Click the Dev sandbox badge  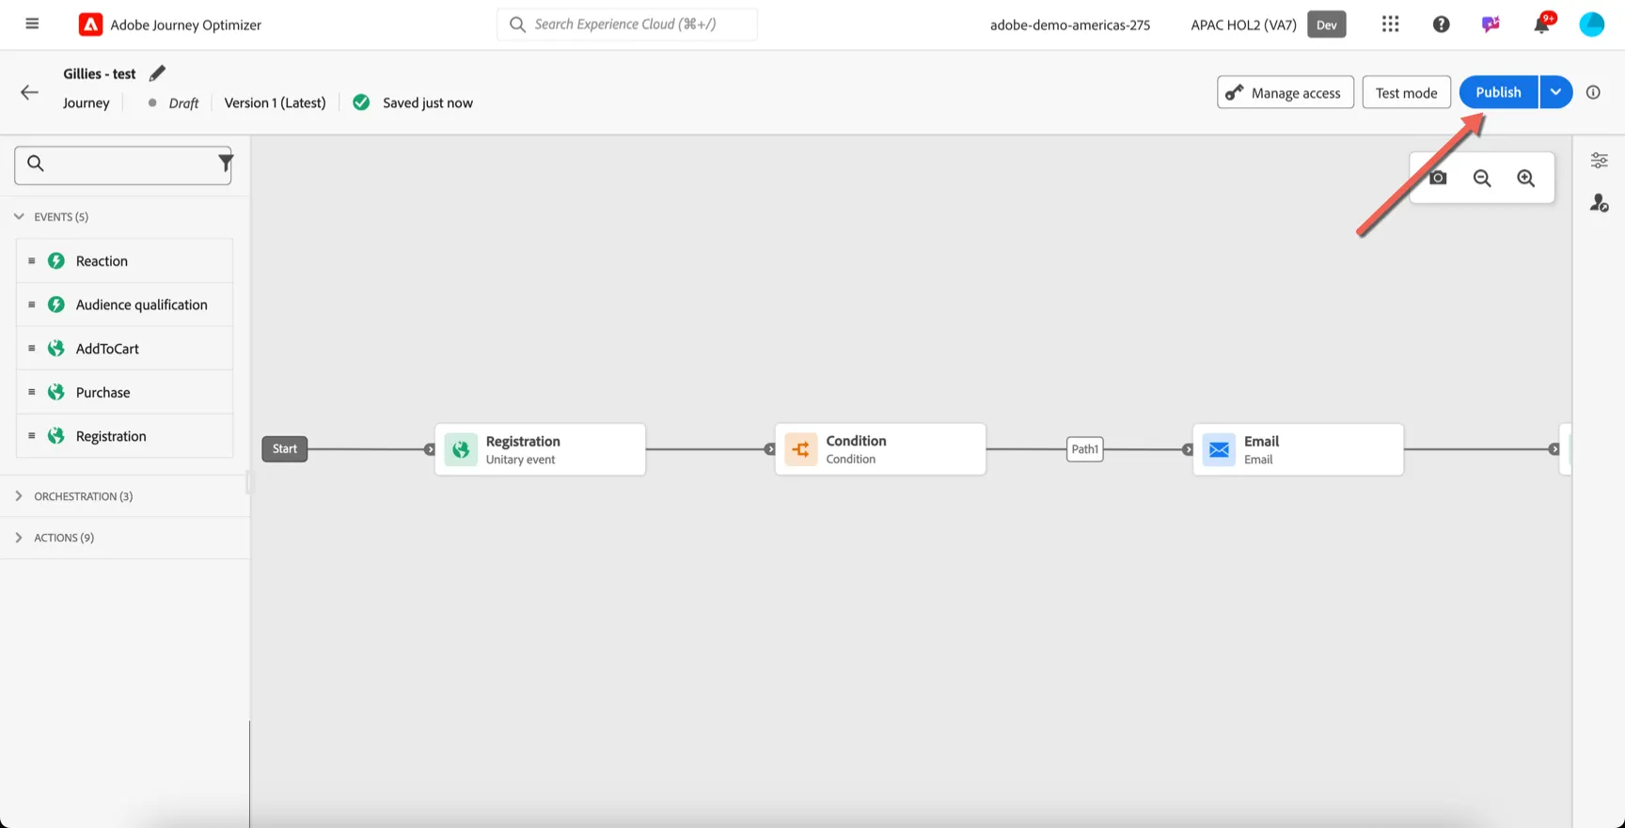tap(1327, 24)
